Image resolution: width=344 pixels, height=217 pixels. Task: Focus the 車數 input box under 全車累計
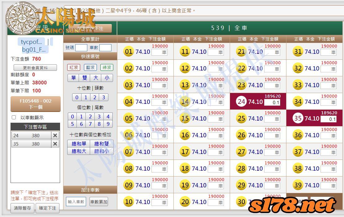[105, 48]
